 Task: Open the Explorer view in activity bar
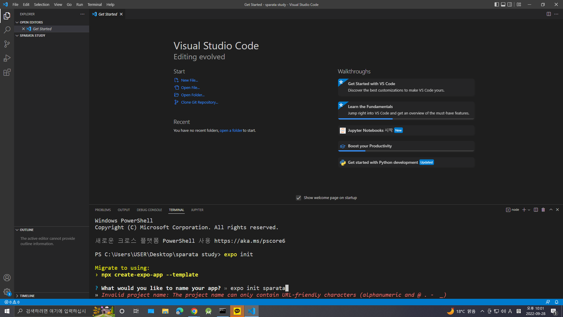point(7,16)
